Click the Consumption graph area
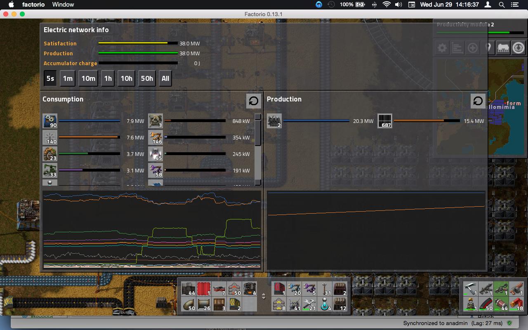 click(x=152, y=230)
